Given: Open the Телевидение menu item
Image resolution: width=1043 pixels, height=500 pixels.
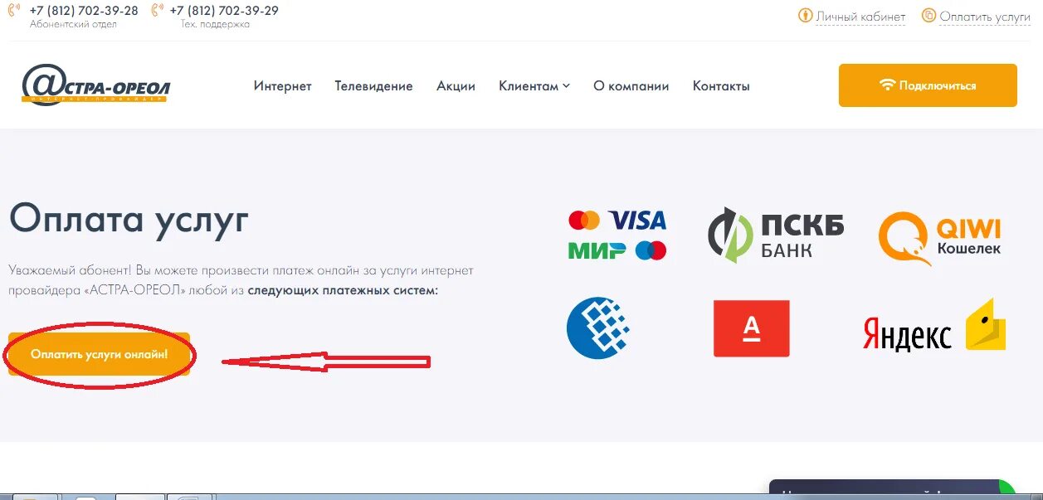Looking at the screenshot, I should coord(373,86).
